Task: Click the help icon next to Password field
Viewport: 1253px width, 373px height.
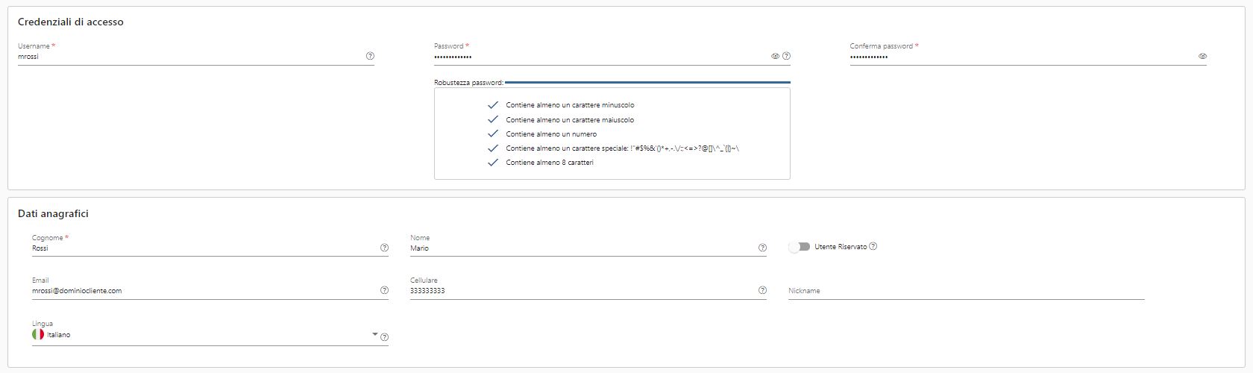Action: click(x=786, y=56)
